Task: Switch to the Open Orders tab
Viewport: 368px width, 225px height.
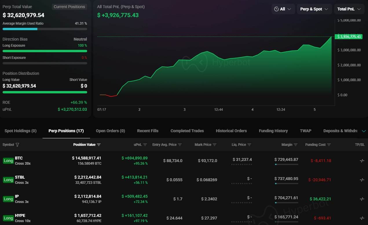Action: click(110, 131)
